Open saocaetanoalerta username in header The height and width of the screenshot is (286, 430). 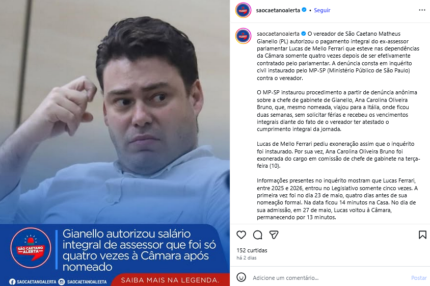point(278,10)
